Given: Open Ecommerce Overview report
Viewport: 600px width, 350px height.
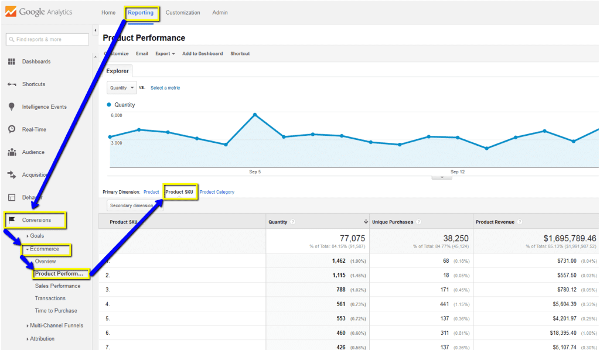Looking at the screenshot, I should (45, 262).
